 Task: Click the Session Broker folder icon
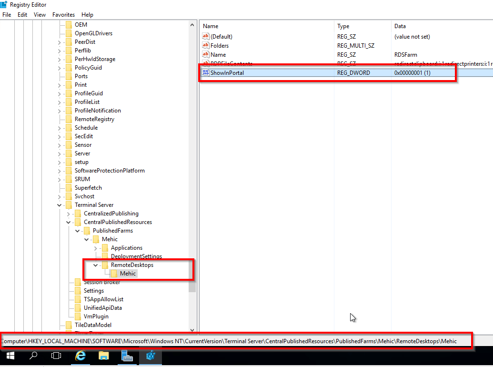click(78, 282)
